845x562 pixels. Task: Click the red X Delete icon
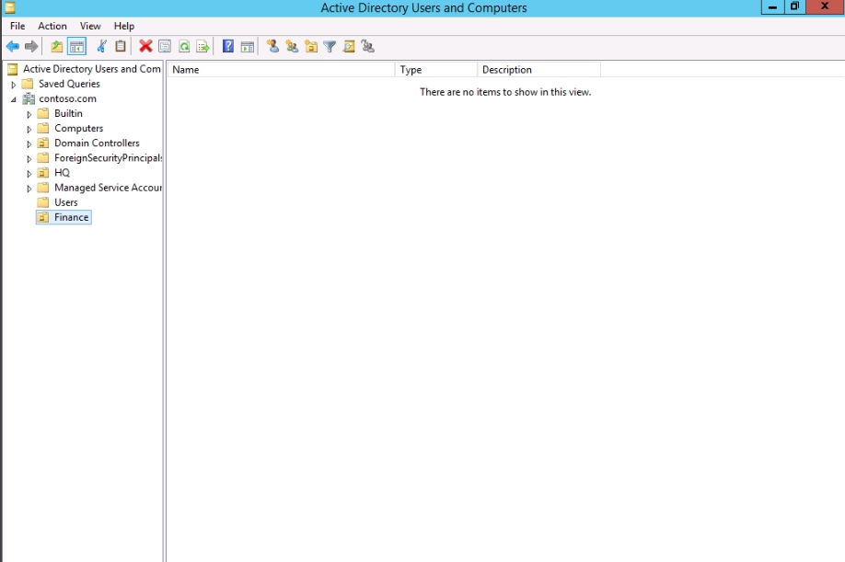tap(145, 47)
